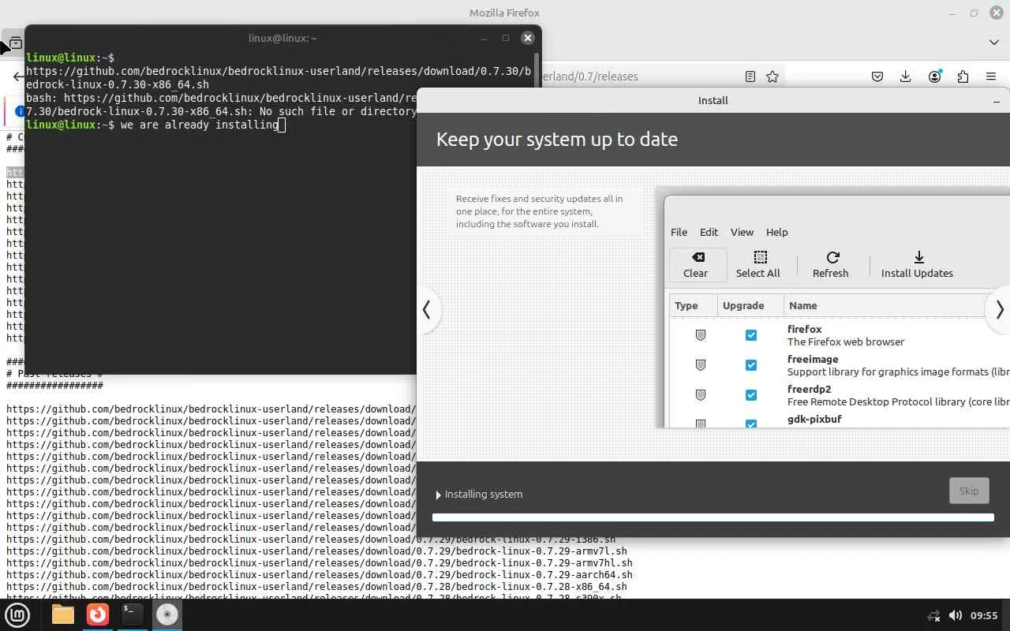The image size is (1010, 631).
Task: Minimize the terminal window
Action: 484,38
